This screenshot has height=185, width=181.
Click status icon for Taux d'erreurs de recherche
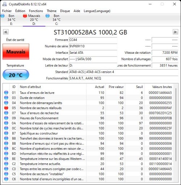pos(6,113)
